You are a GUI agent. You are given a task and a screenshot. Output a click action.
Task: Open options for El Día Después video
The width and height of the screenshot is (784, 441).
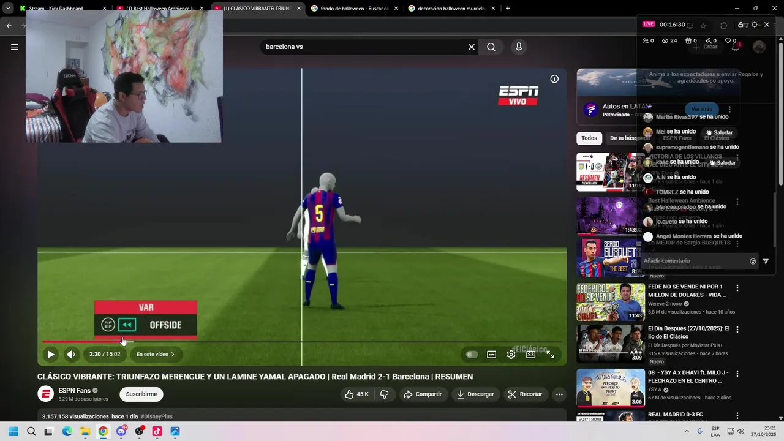pyautogui.click(x=737, y=330)
